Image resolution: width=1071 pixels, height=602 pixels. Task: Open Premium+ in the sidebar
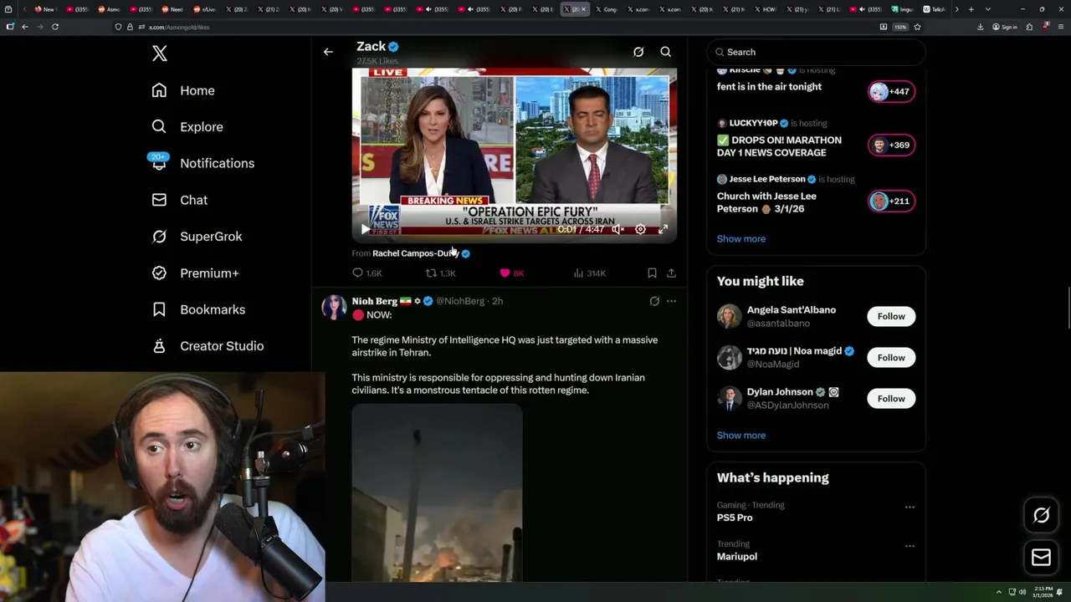pos(195,273)
